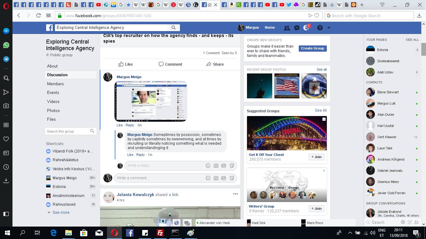
Task: Attach a photo in Write a reply box
Action: click(x=216, y=166)
